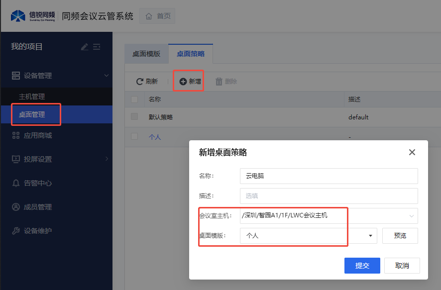Click the edit pencil icon beside 我的项目
Screen dimensions: 441x290
click(85, 47)
